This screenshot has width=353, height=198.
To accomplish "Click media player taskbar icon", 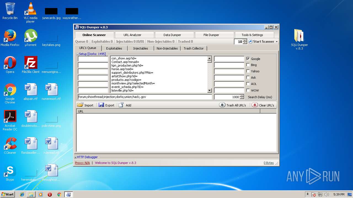I will 41,194.
